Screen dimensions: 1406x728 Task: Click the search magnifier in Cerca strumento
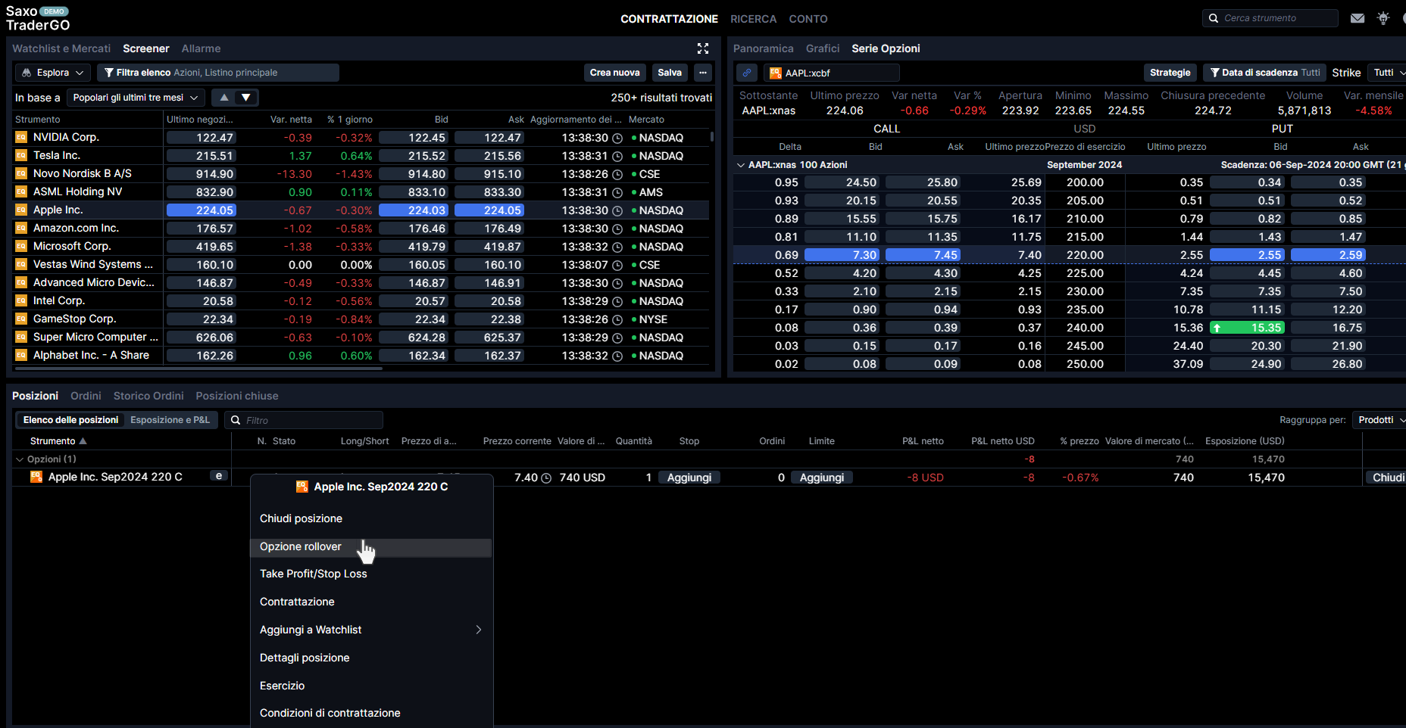click(x=1214, y=18)
